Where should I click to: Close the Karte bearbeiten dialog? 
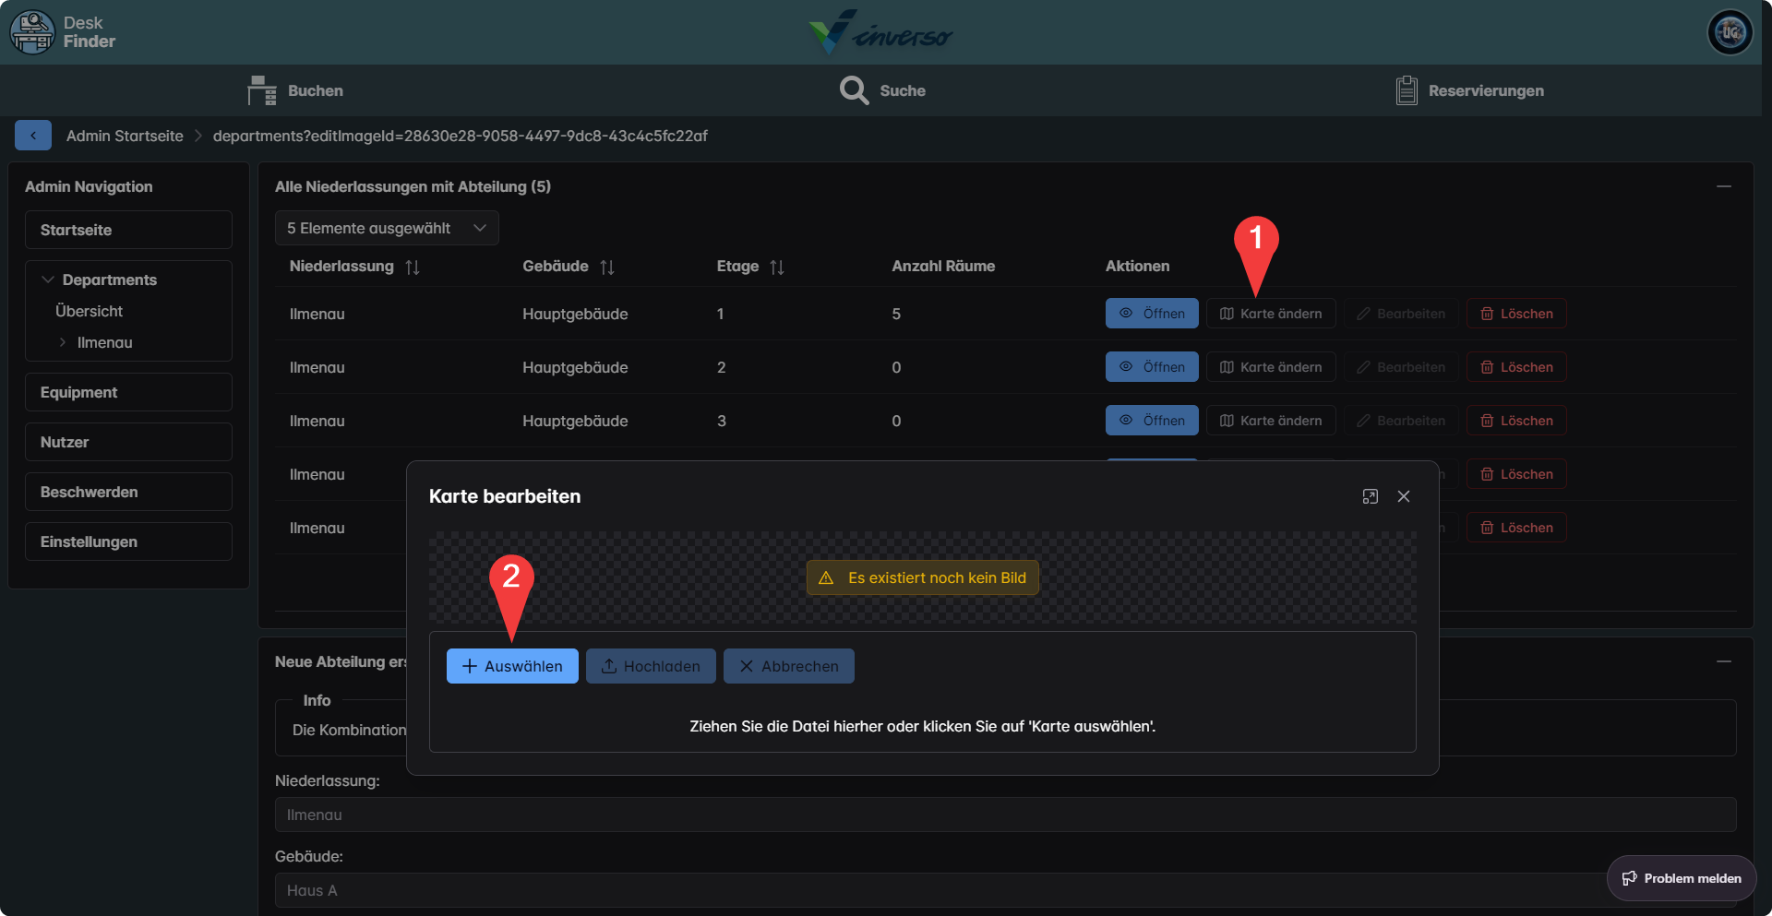[1404, 496]
